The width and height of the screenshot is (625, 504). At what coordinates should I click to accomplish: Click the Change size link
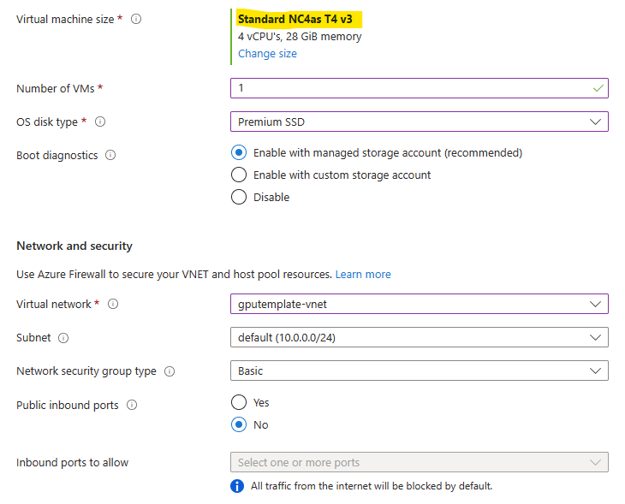[267, 53]
